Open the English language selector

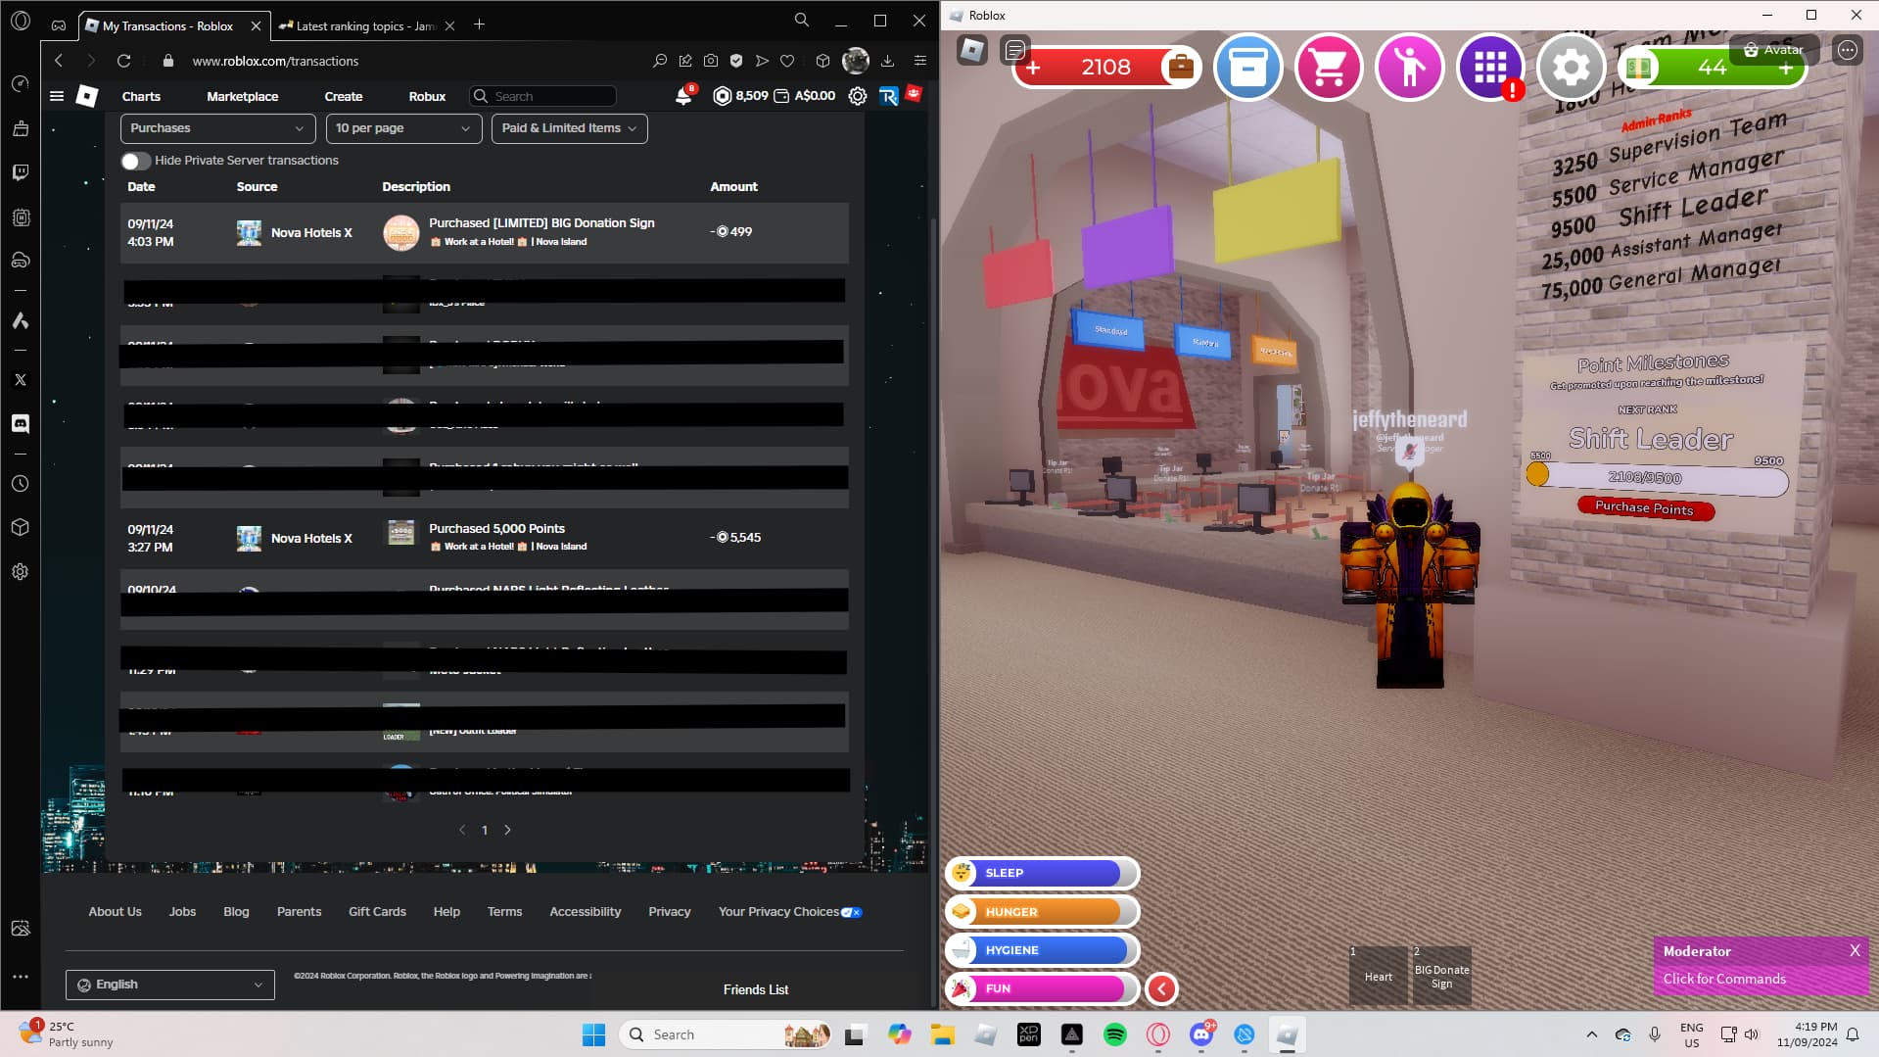tap(170, 985)
